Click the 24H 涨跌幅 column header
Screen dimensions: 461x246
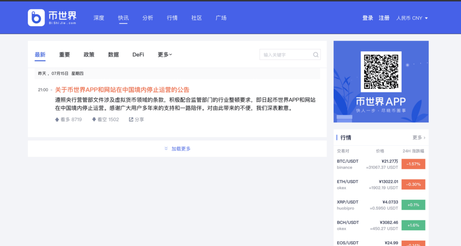[x=413, y=151]
